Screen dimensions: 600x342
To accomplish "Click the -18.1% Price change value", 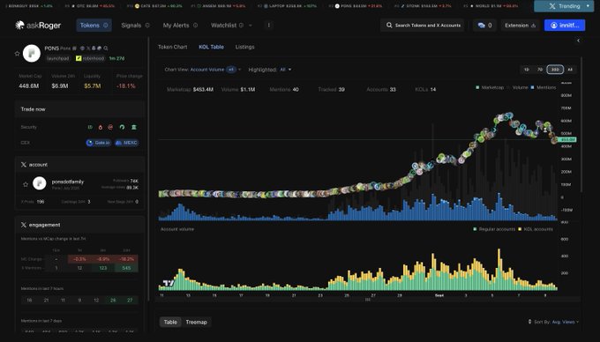I will [x=126, y=86].
